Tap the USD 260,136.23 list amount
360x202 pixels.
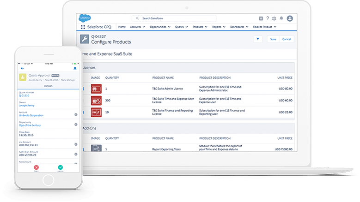tap(28, 145)
